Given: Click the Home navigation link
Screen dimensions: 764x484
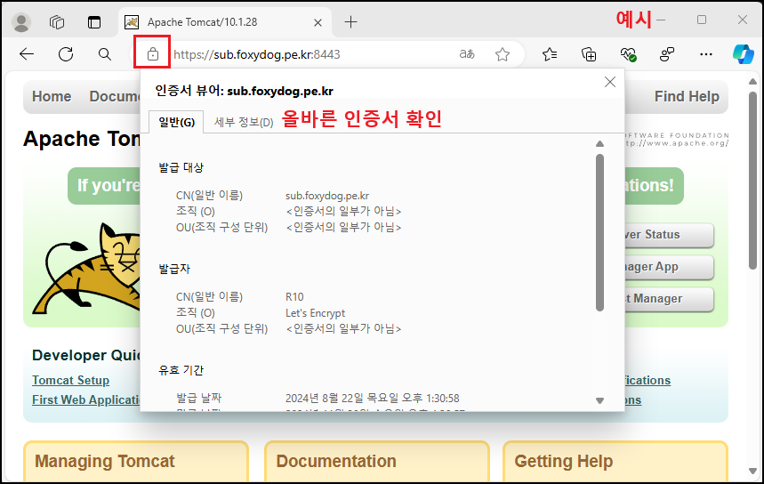Looking at the screenshot, I should (x=52, y=96).
